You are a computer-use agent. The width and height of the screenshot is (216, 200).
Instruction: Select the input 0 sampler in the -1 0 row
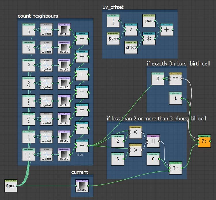click(64, 47)
